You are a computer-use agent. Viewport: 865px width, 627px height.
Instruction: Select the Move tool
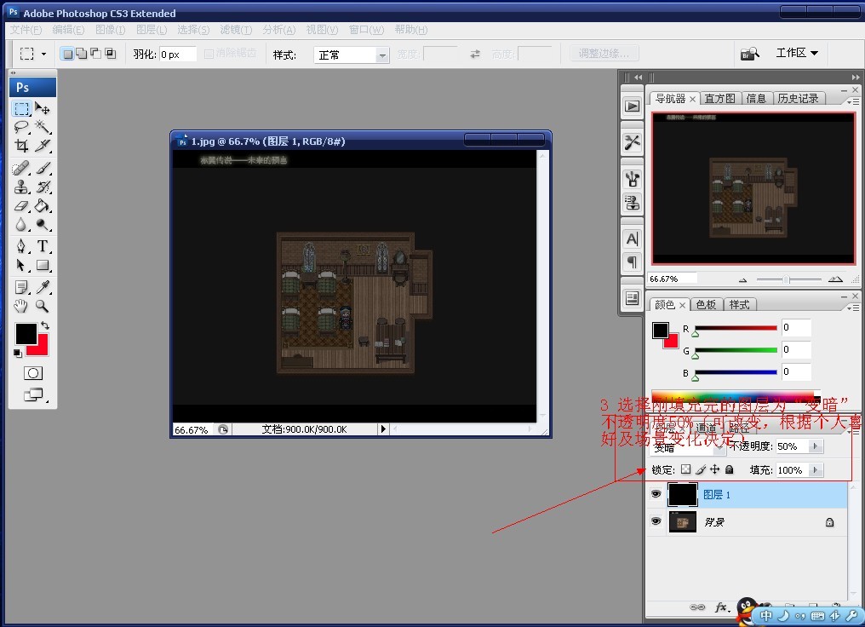pyautogui.click(x=43, y=107)
